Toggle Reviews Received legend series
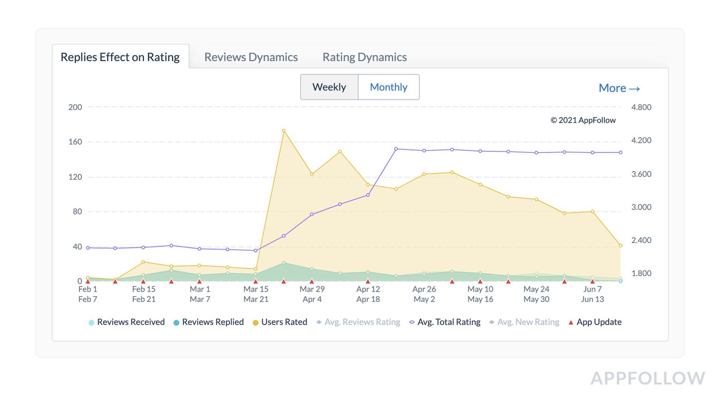 (127, 322)
